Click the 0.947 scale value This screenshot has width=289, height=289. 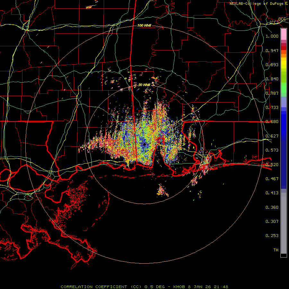(272, 50)
